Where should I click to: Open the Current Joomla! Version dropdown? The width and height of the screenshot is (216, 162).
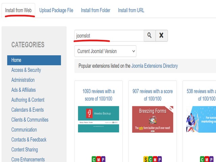pos(105,51)
